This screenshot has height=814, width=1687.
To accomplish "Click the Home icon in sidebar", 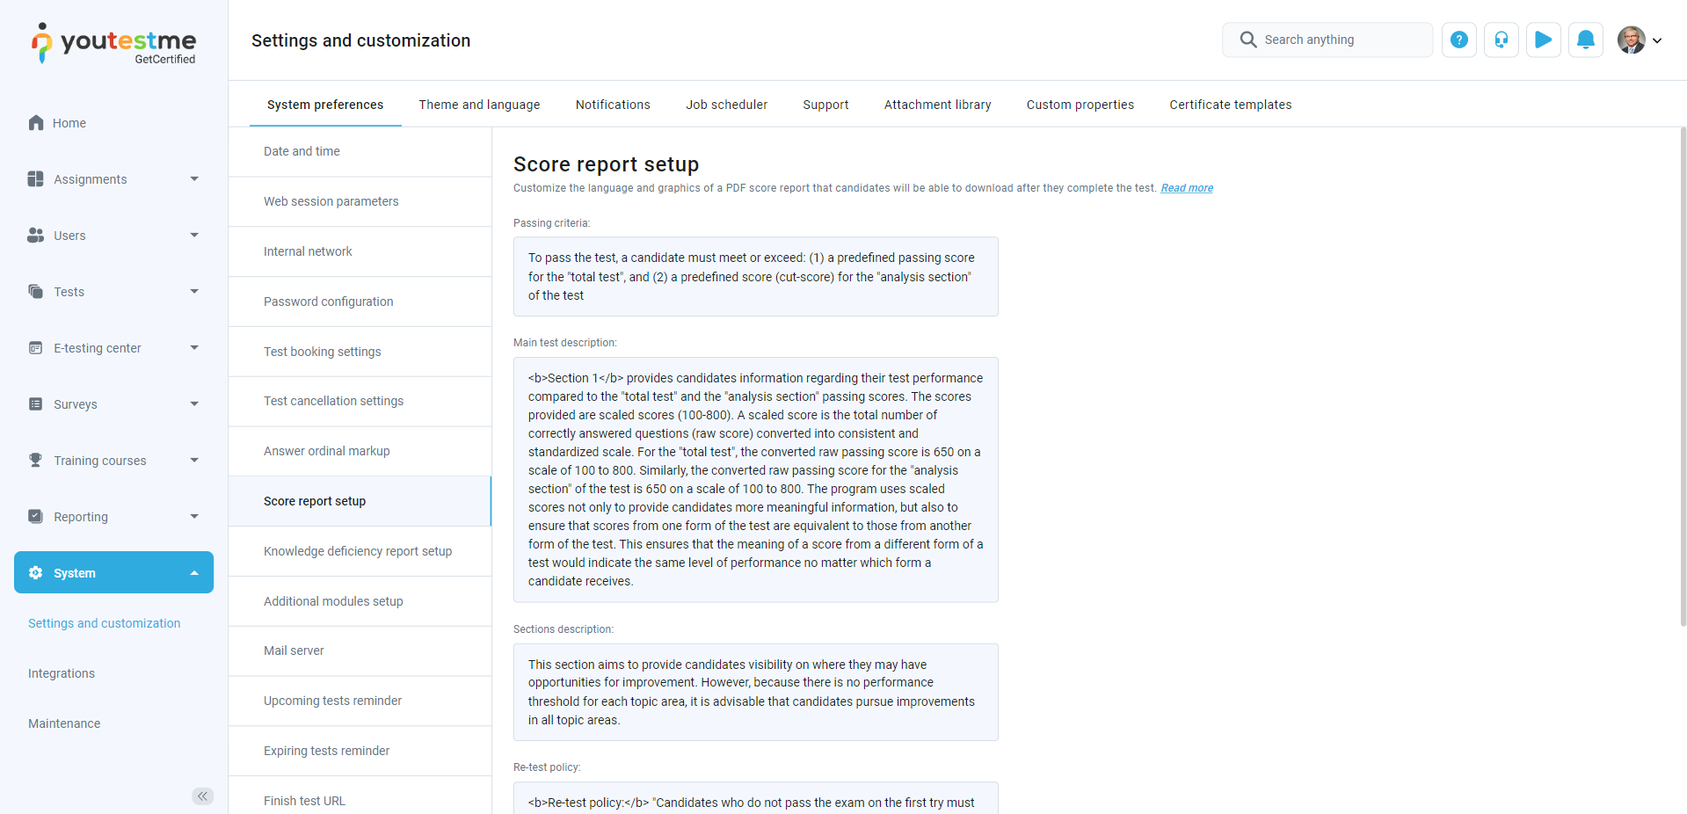I will (x=36, y=123).
